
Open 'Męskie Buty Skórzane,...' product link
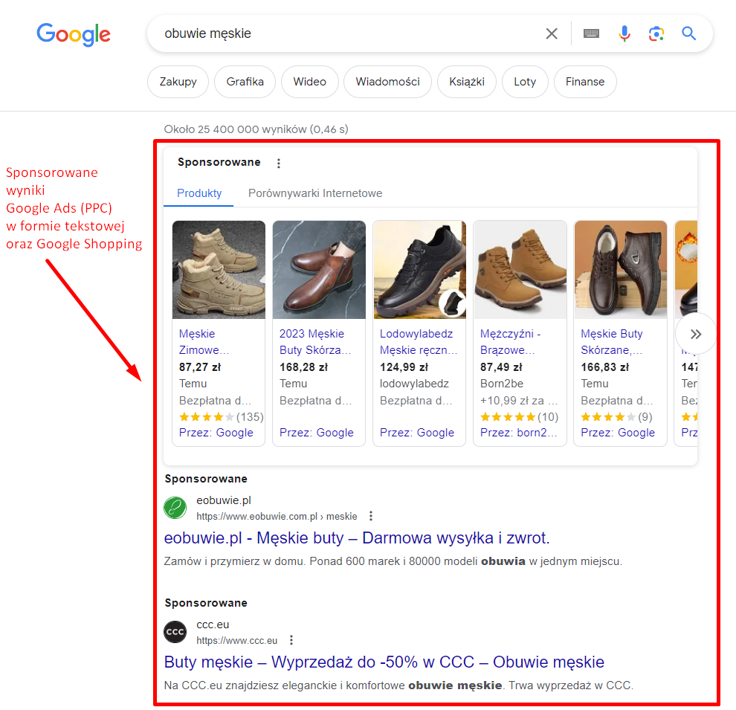tap(612, 342)
